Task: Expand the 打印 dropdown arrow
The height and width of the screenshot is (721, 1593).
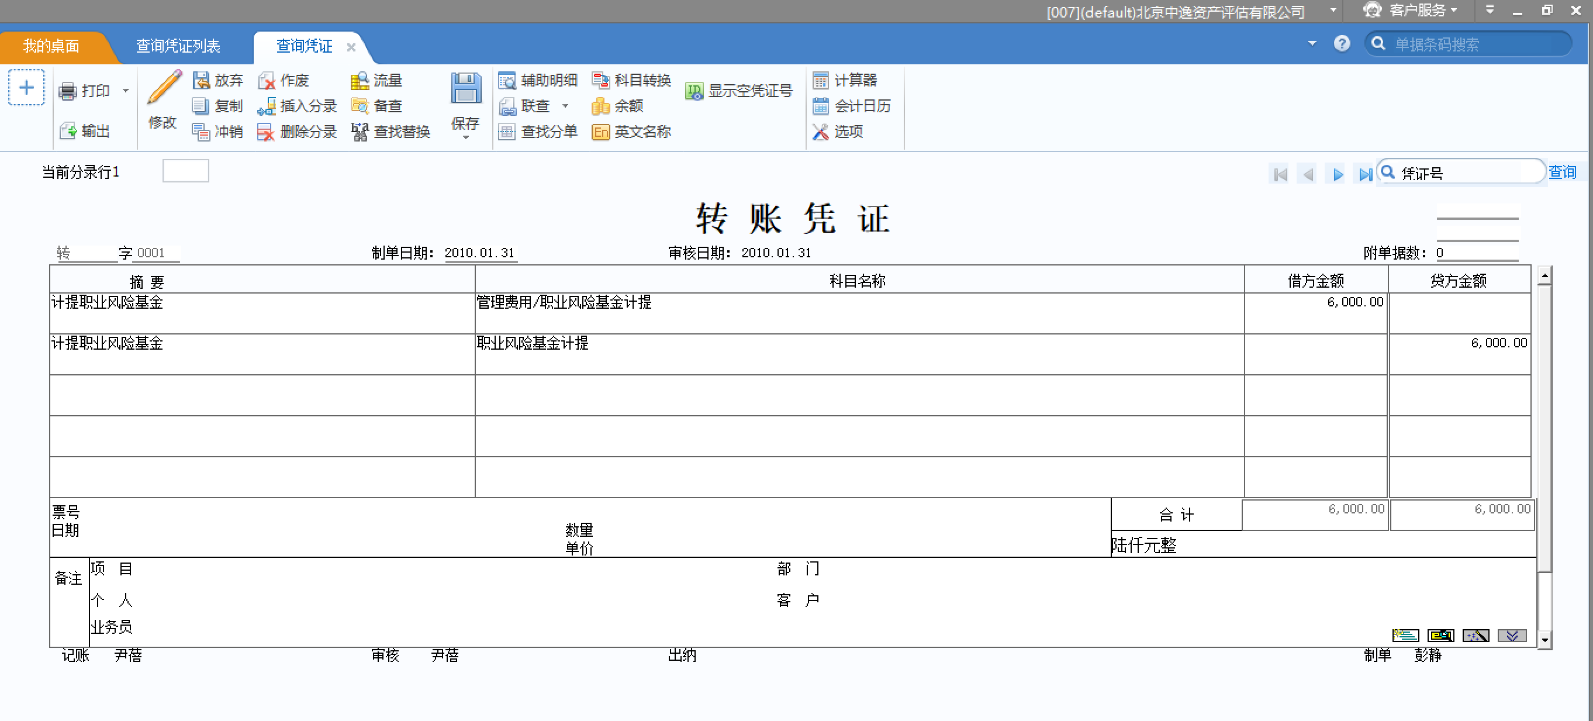Action: pos(126,91)
